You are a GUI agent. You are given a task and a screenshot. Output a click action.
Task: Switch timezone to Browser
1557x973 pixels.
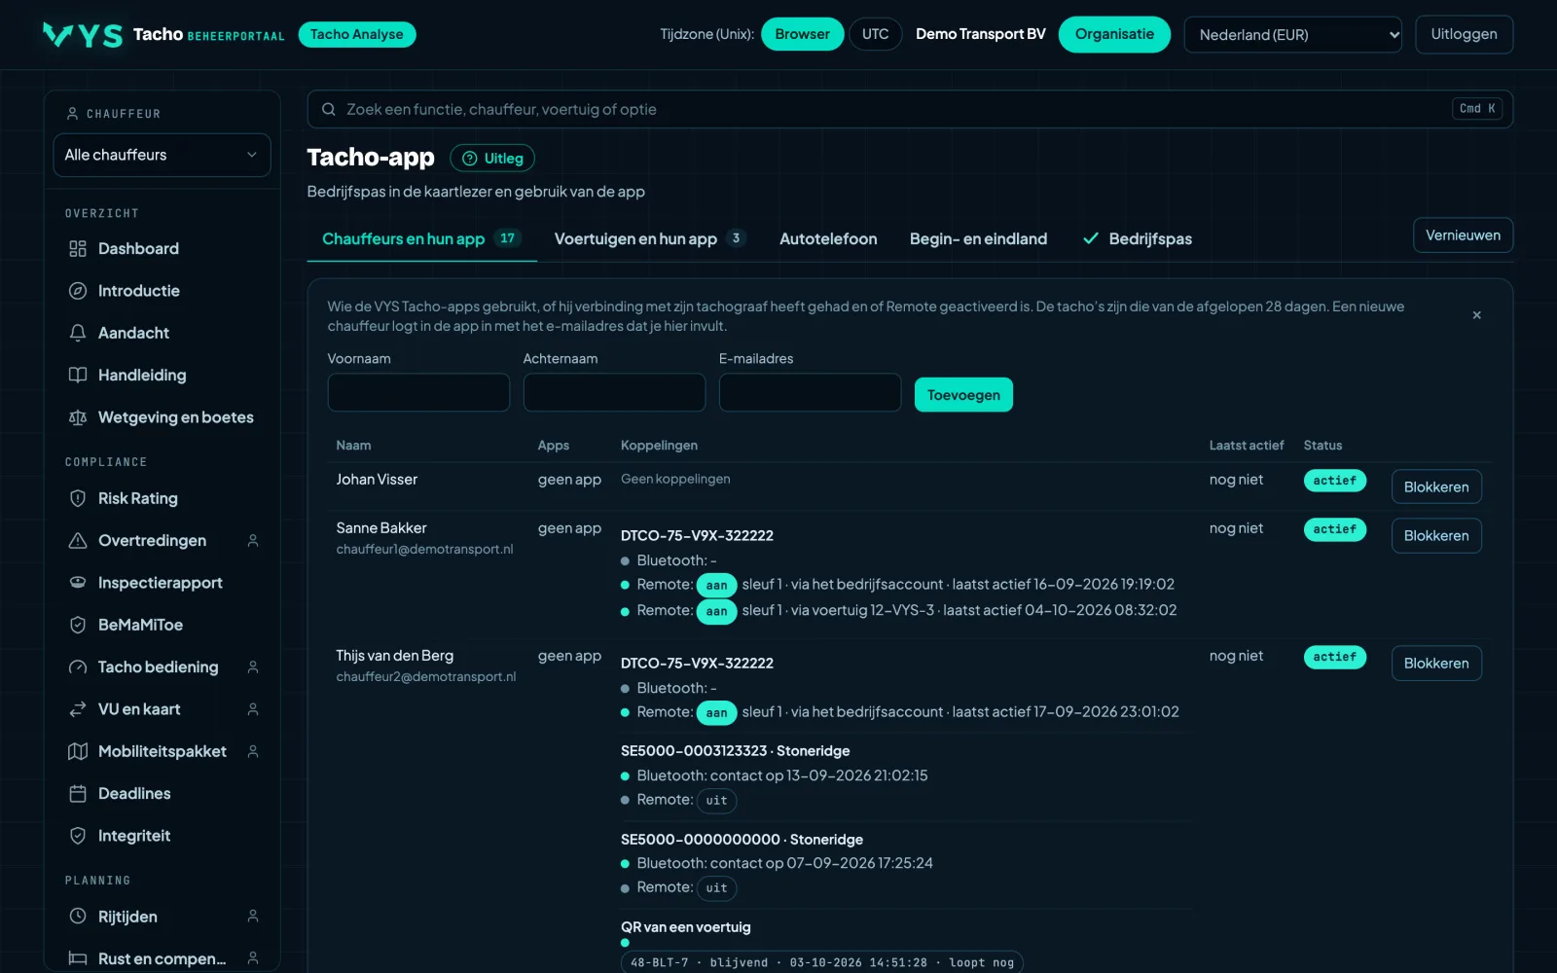(x=802, y=34)
